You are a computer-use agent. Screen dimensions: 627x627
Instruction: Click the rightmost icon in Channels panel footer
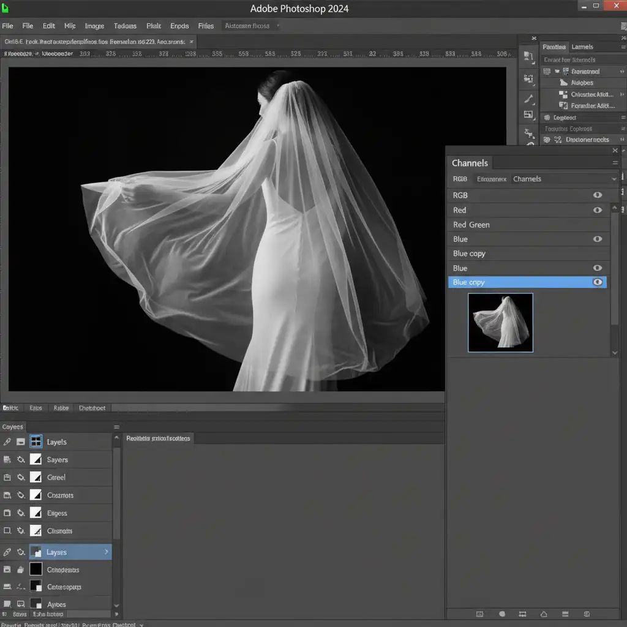click(587, 614)
